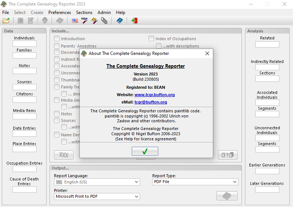Click the Media Items count field
293x207 pixels.
tap(24, 116)
